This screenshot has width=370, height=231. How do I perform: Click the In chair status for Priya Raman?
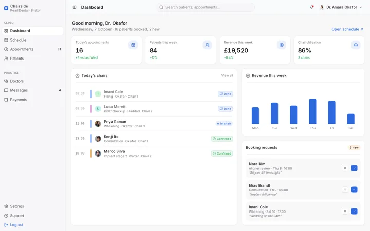coord(224,124)
